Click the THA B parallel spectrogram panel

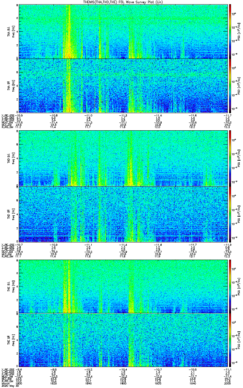coord(123,85)
